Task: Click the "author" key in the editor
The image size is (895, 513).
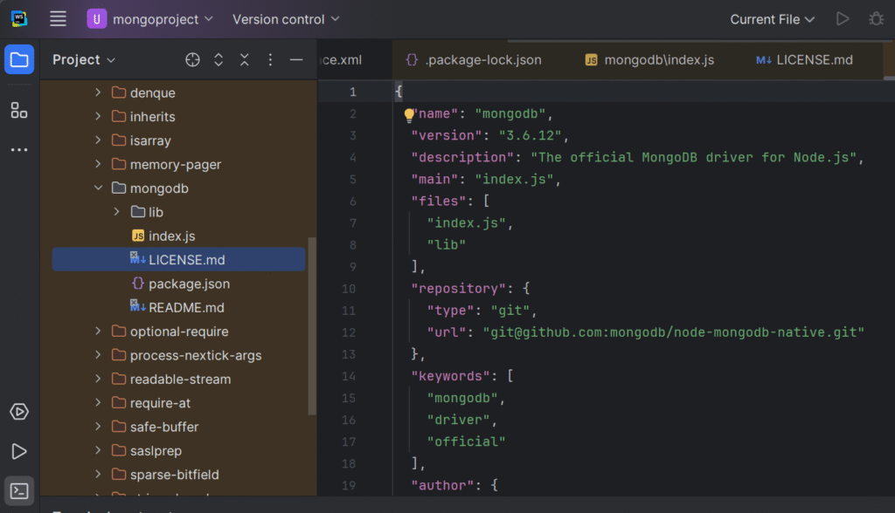Action: pyautogui.click(x=443, y=486)
